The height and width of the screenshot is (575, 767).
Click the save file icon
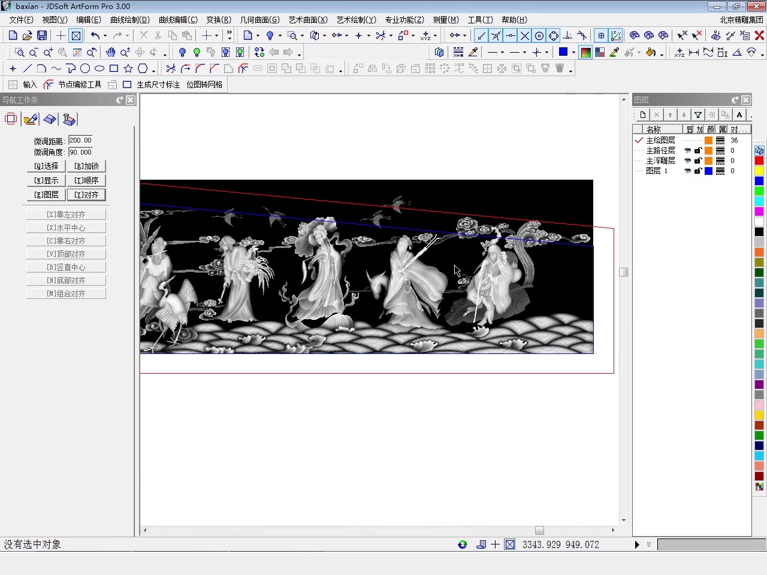[x=42, y=36]
